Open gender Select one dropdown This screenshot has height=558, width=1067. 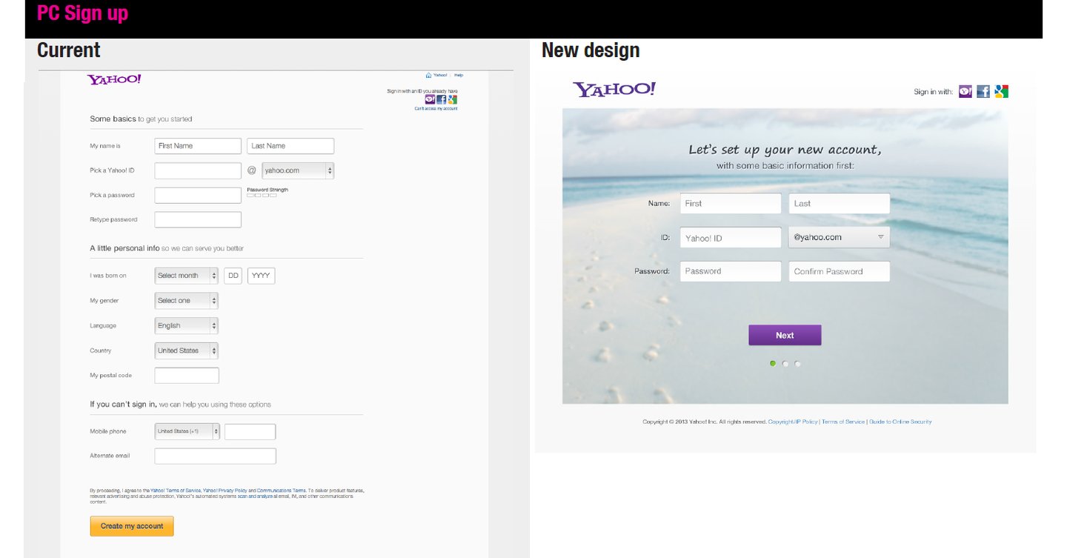(x=186, y=301)
